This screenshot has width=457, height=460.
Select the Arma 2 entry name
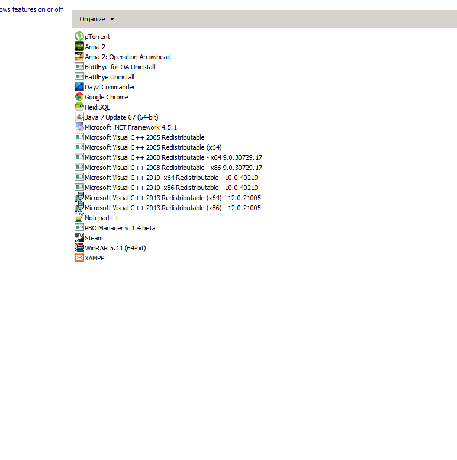click(x=95, y=47)
